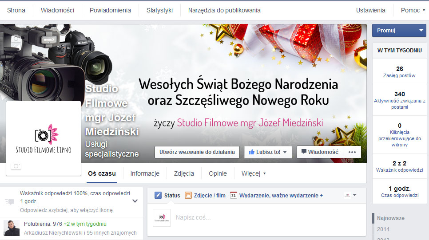Viewport: 429px width, 240px height.
Task: Open the Powiadomienia tab
Action: click(x=110, y=10)
